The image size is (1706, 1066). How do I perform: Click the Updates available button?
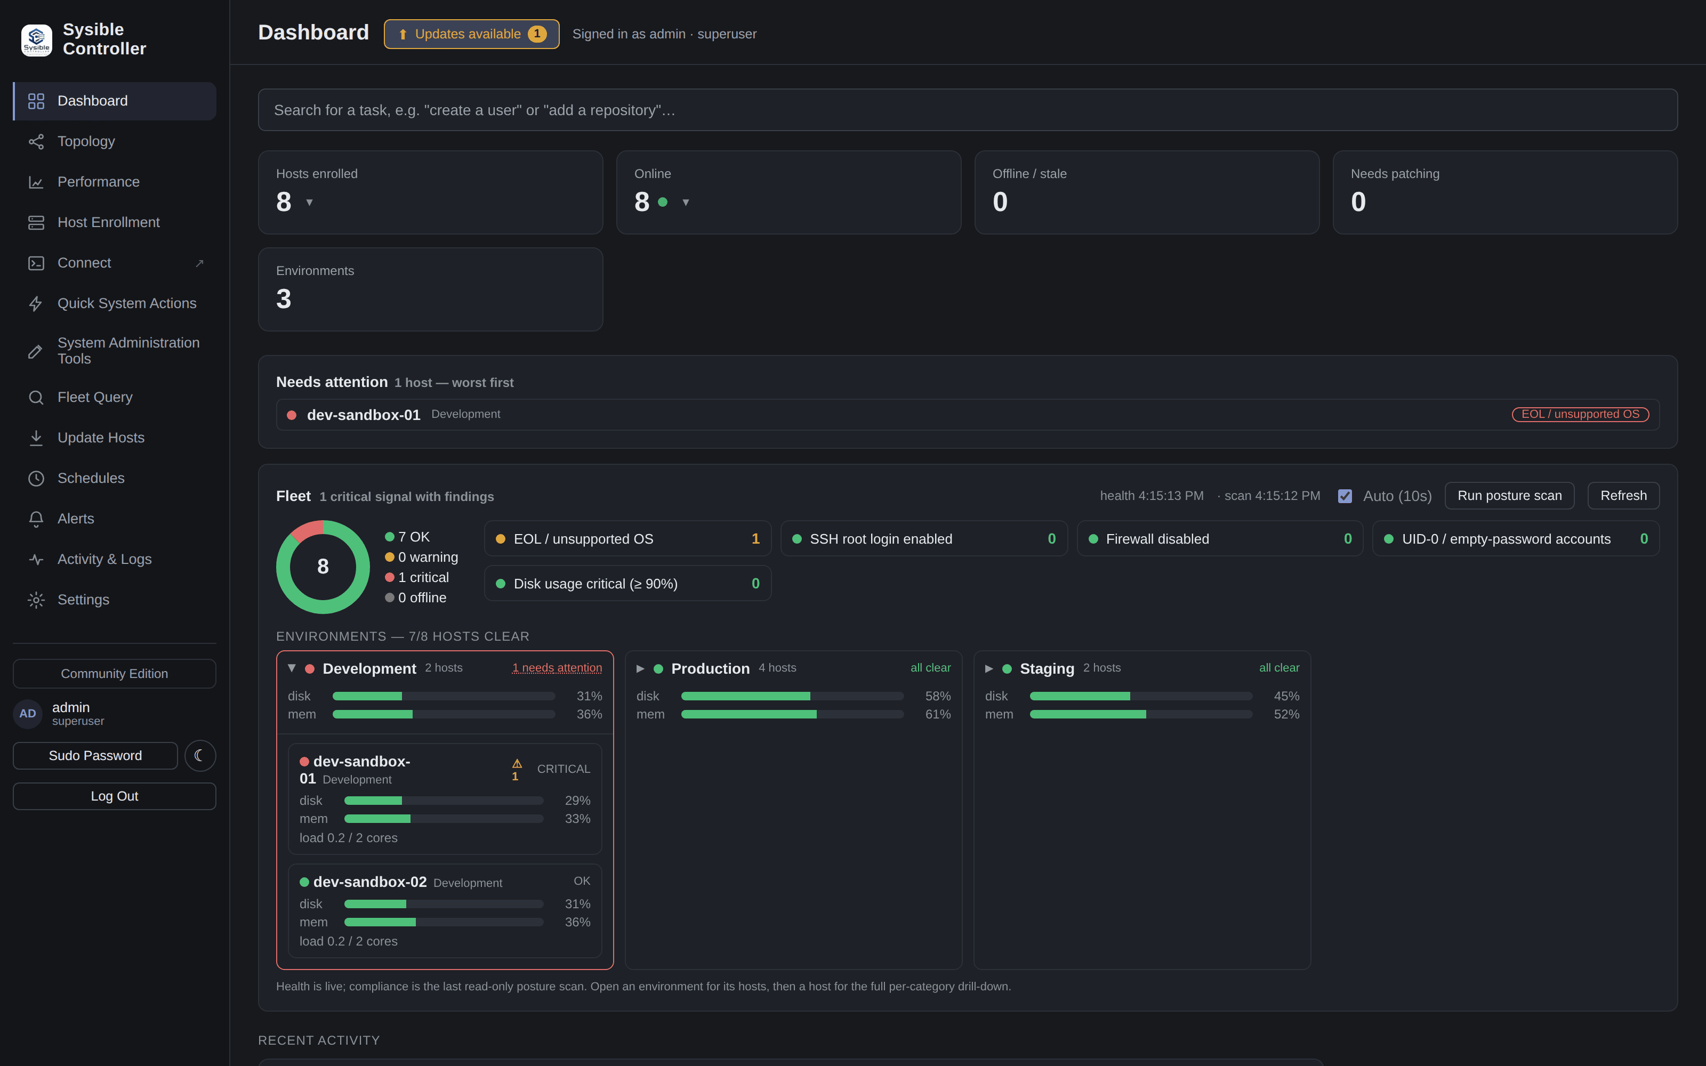point(472,35)
